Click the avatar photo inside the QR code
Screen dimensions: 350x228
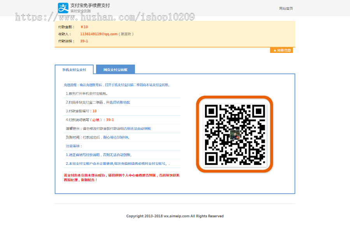(235, 135)
